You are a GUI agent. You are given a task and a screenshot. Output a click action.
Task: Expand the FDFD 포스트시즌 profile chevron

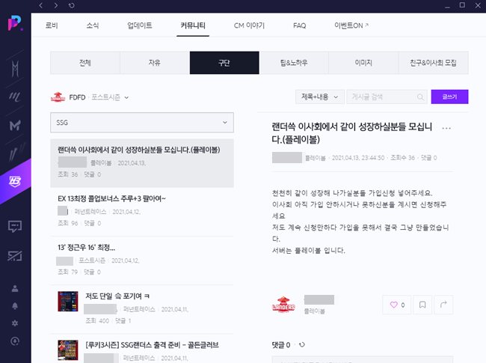click(x=127, y=97)
